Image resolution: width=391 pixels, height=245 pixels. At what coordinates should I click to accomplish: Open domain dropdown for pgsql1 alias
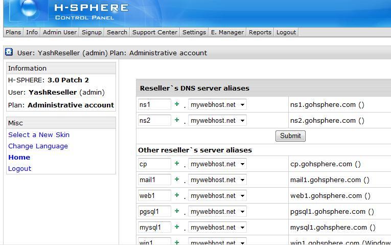(x=217, y=211)
